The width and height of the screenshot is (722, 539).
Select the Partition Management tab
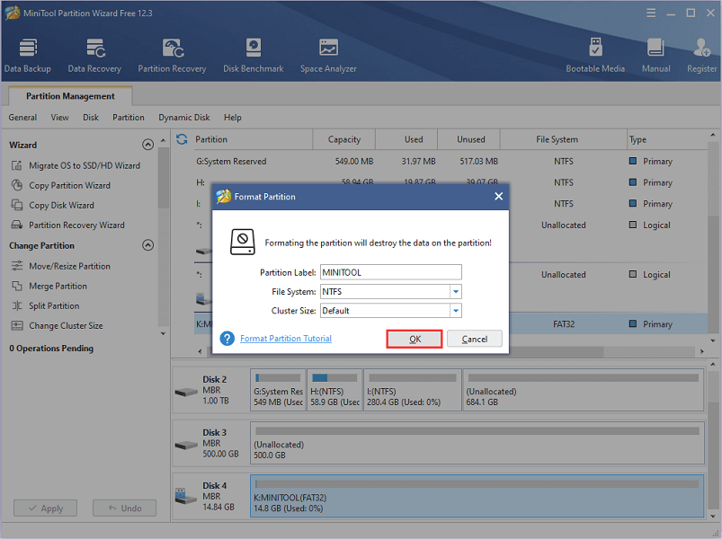coord(70,96)
